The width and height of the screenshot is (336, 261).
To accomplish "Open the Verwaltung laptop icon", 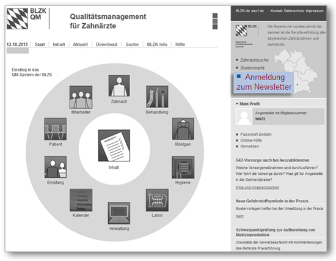I will click(119, 213).
